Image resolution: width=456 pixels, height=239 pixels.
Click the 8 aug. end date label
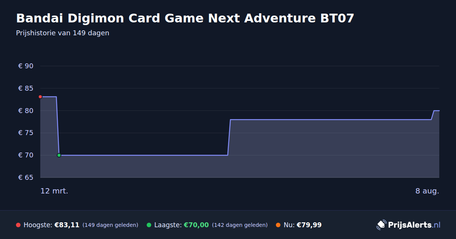(427, 191)
